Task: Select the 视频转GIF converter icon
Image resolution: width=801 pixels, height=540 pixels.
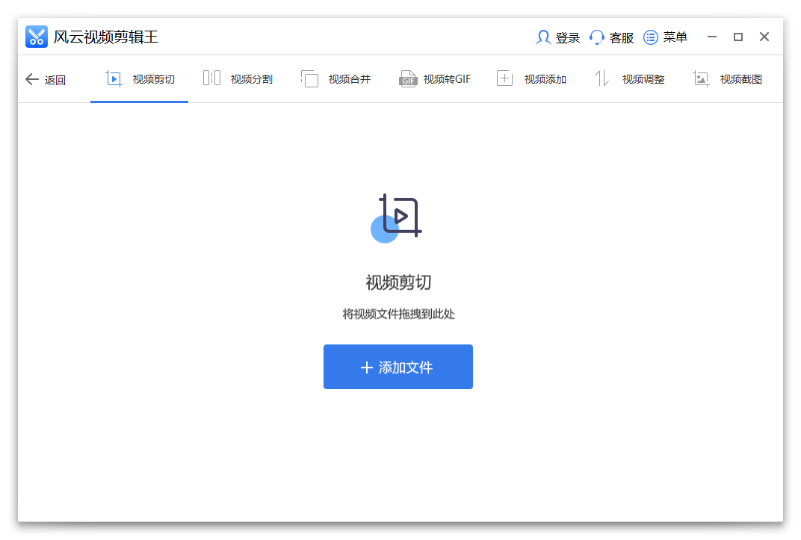Action: coord(408,78)
